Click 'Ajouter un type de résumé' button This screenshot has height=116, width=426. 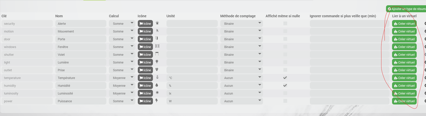(x=406, y=9)
